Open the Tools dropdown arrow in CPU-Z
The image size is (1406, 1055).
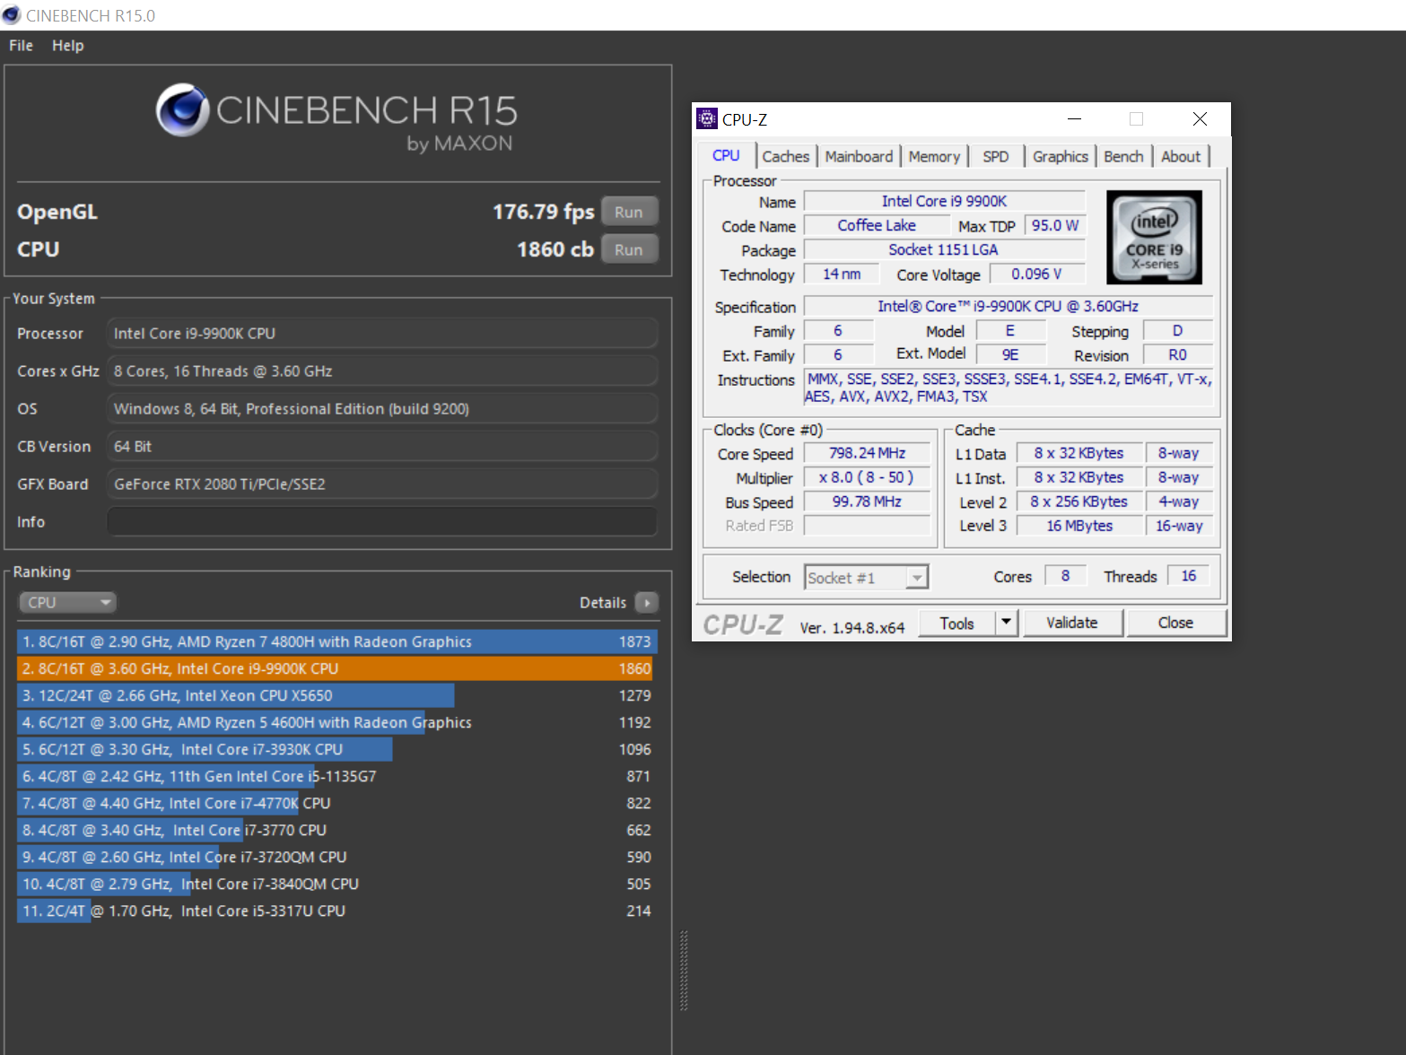(1007, 623)
